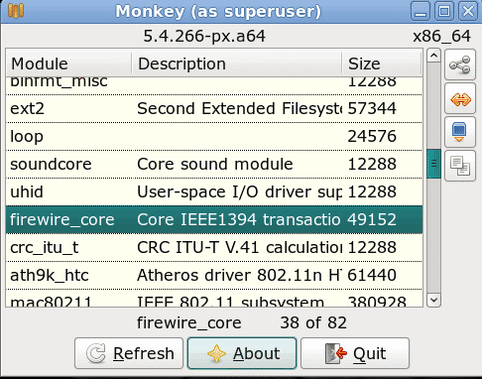This screenshot has height=379, width=482.
Task: Click kernel version 5.4.266-px.a64 label
Action: [x=204, y=36]
